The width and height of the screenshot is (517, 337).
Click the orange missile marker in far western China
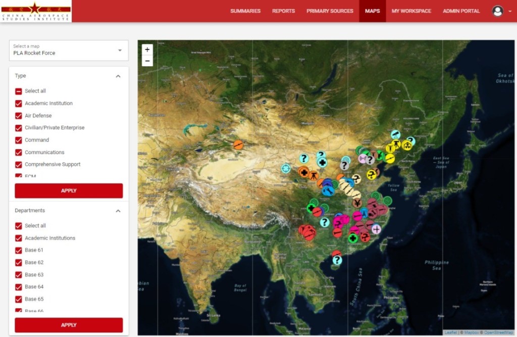[x=238, y=145]
